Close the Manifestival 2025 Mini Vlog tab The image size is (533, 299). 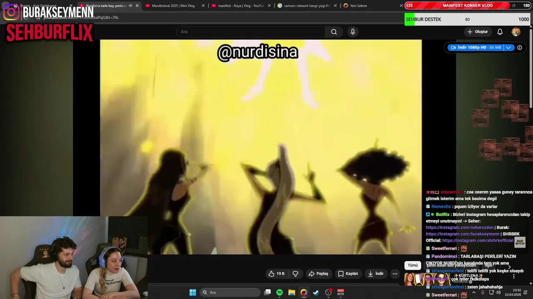click(x=203, y=6)
